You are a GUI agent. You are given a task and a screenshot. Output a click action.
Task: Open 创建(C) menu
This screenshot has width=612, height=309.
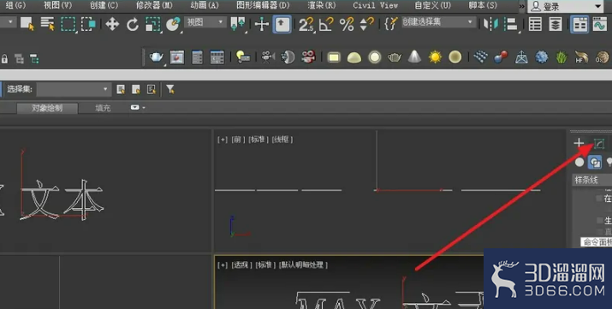[x=104, y=5]
